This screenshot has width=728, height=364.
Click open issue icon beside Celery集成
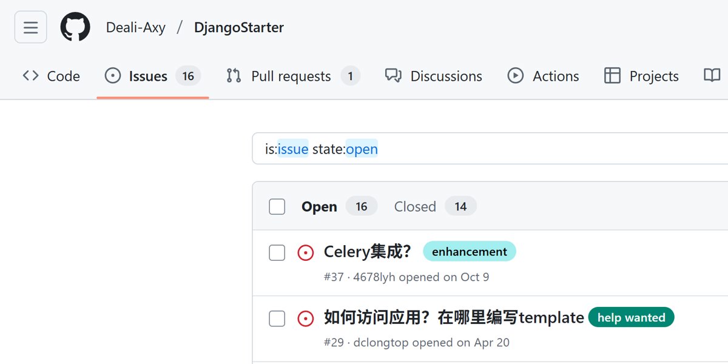coord(306,253)
